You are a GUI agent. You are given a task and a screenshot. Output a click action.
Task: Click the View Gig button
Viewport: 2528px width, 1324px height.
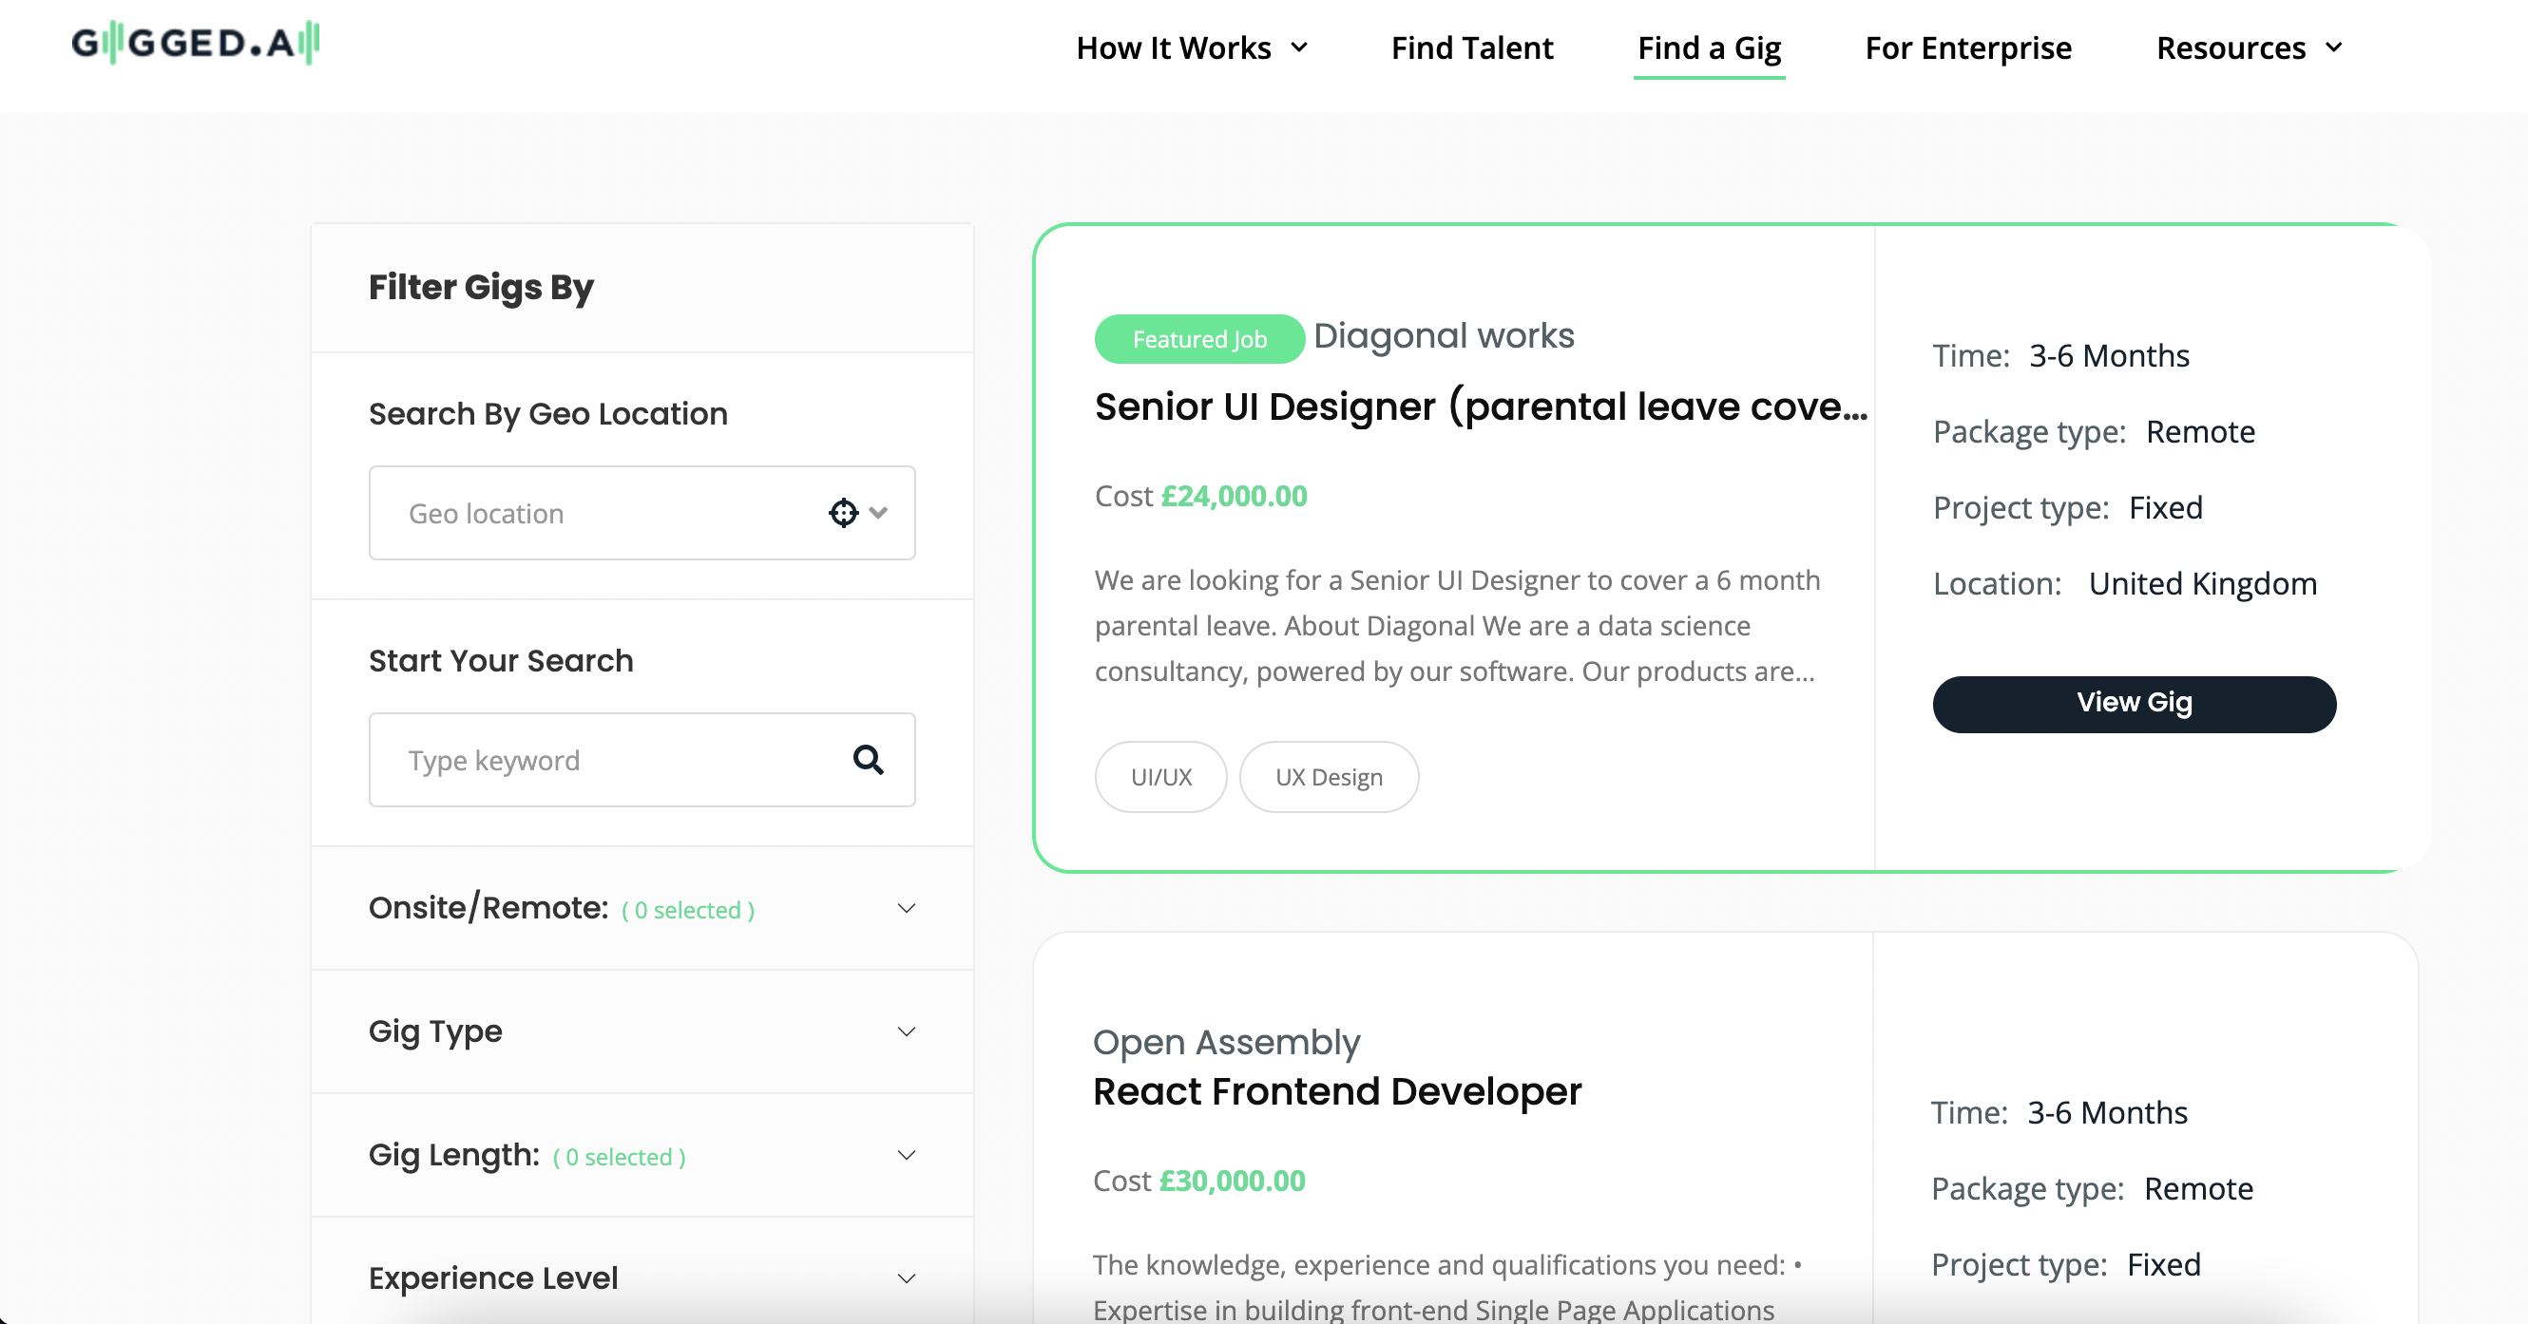coord(2134,703)
